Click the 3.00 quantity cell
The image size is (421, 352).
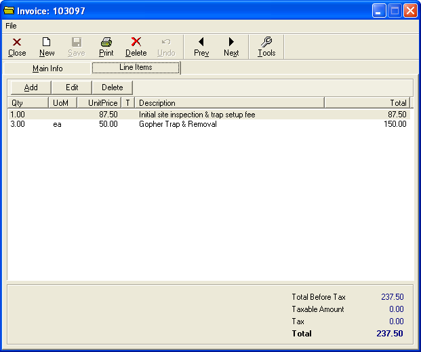coord(18,124)
